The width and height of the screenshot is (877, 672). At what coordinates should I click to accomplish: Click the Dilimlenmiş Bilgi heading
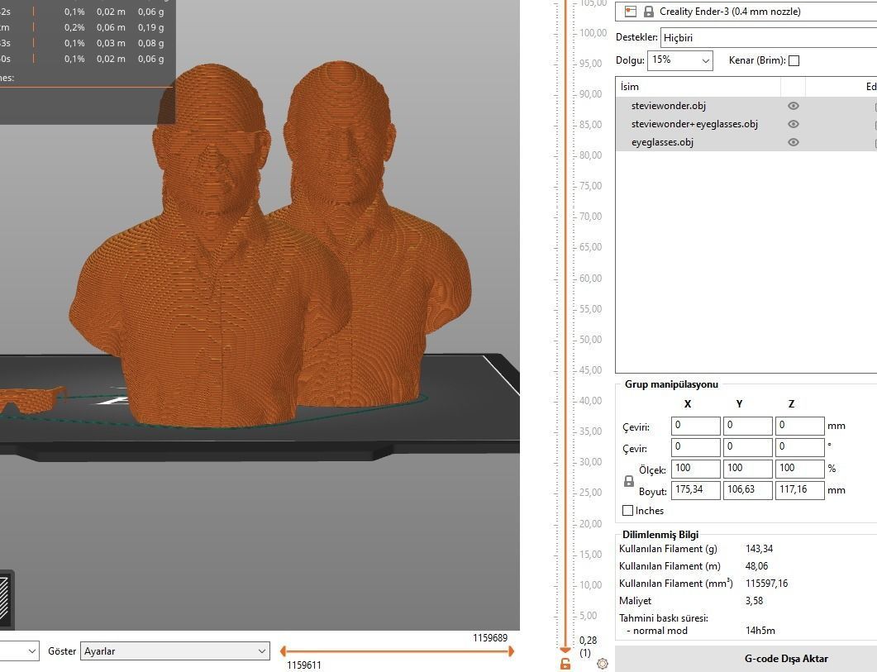pos(660,534)
